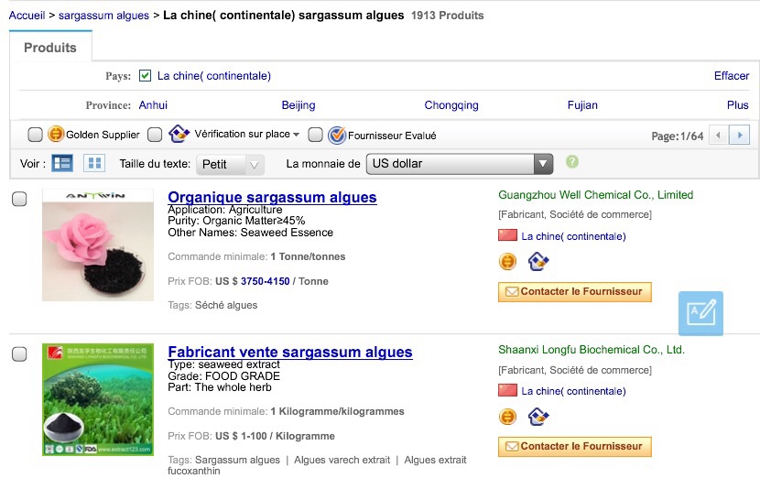Click on-site verification badge for Shaanxi Longfu
The width and height of the screenshot is (760, 489).
click(538, 417)
